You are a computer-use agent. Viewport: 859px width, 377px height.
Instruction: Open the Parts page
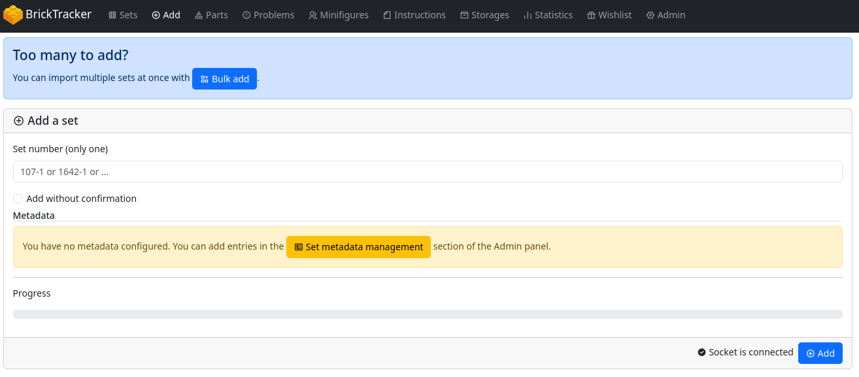pyautogui.click(x=211, y=15)
